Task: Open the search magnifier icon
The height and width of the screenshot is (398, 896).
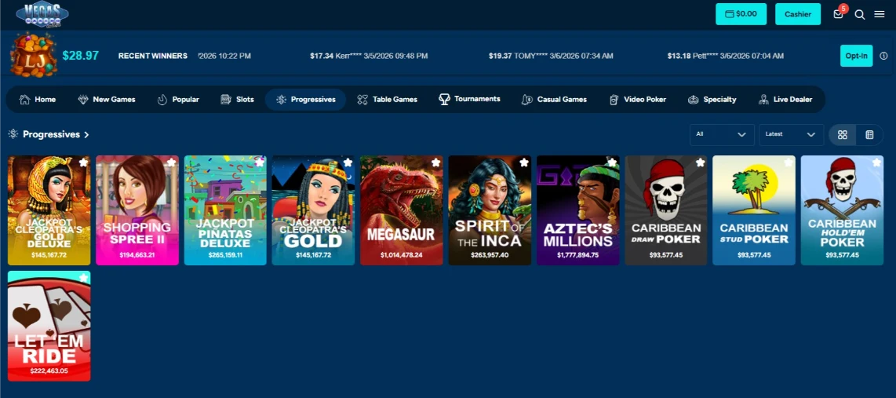Action: point(859,14)
